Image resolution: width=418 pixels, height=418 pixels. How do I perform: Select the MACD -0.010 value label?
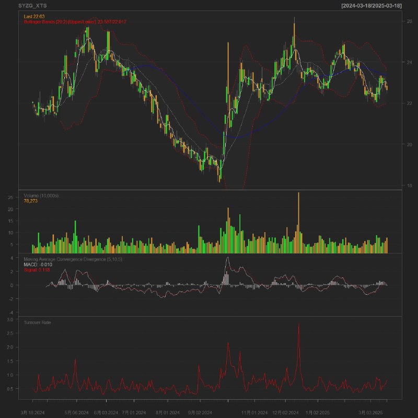(x=38, y=265)
